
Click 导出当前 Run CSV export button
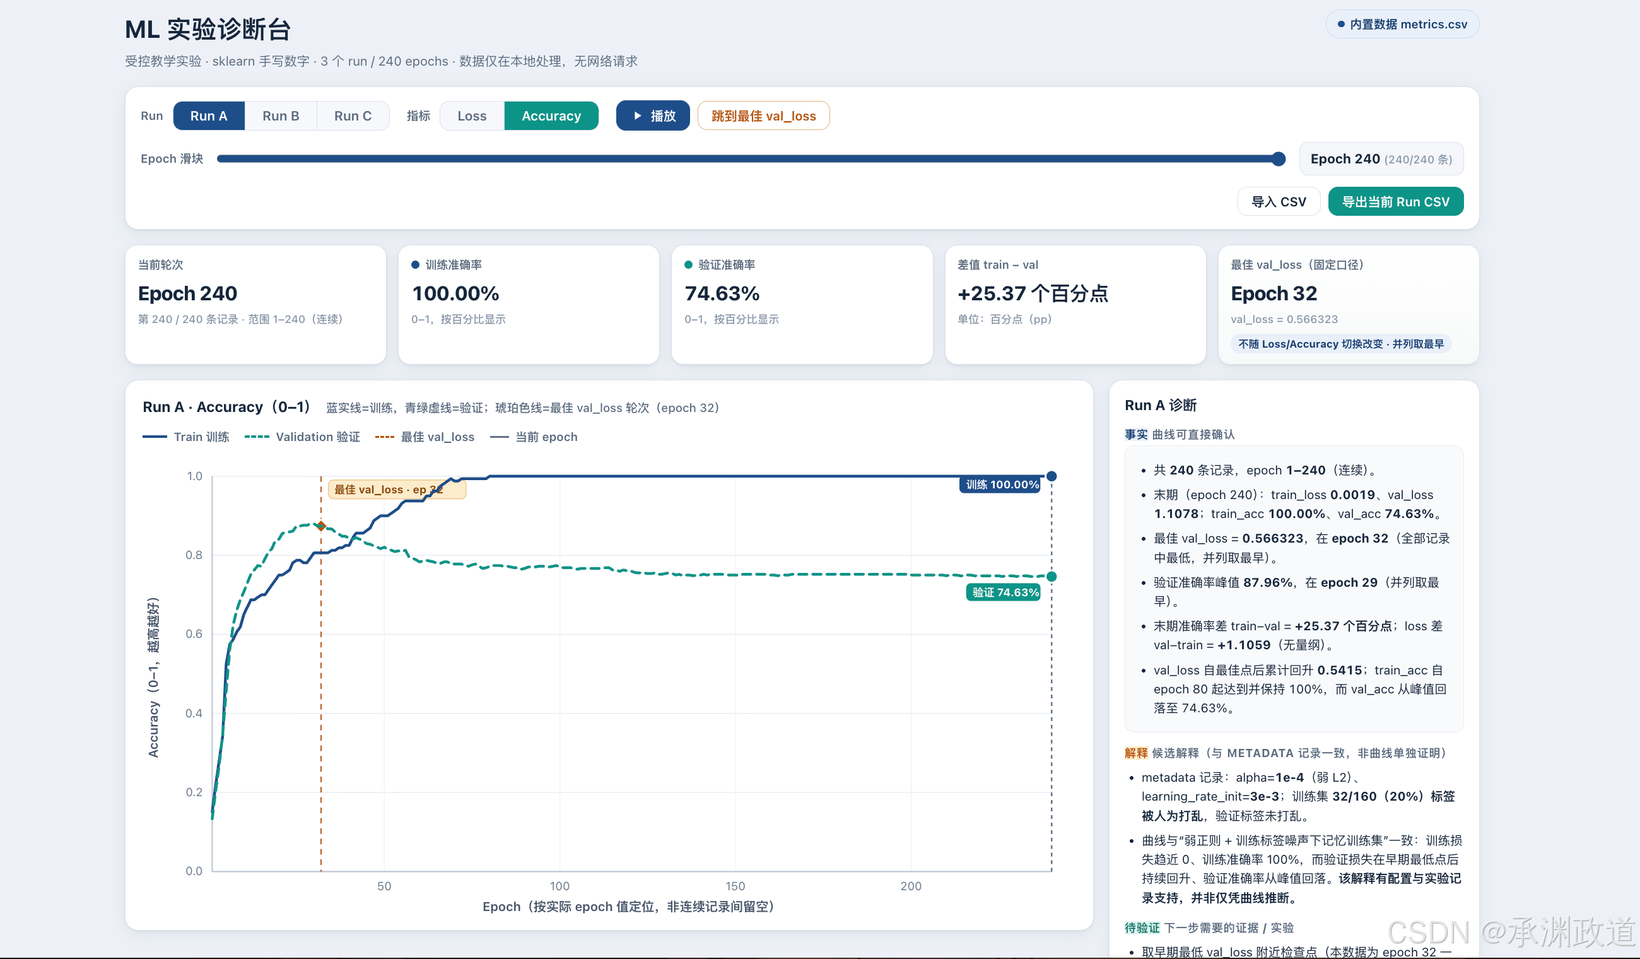click(1395, 202)
